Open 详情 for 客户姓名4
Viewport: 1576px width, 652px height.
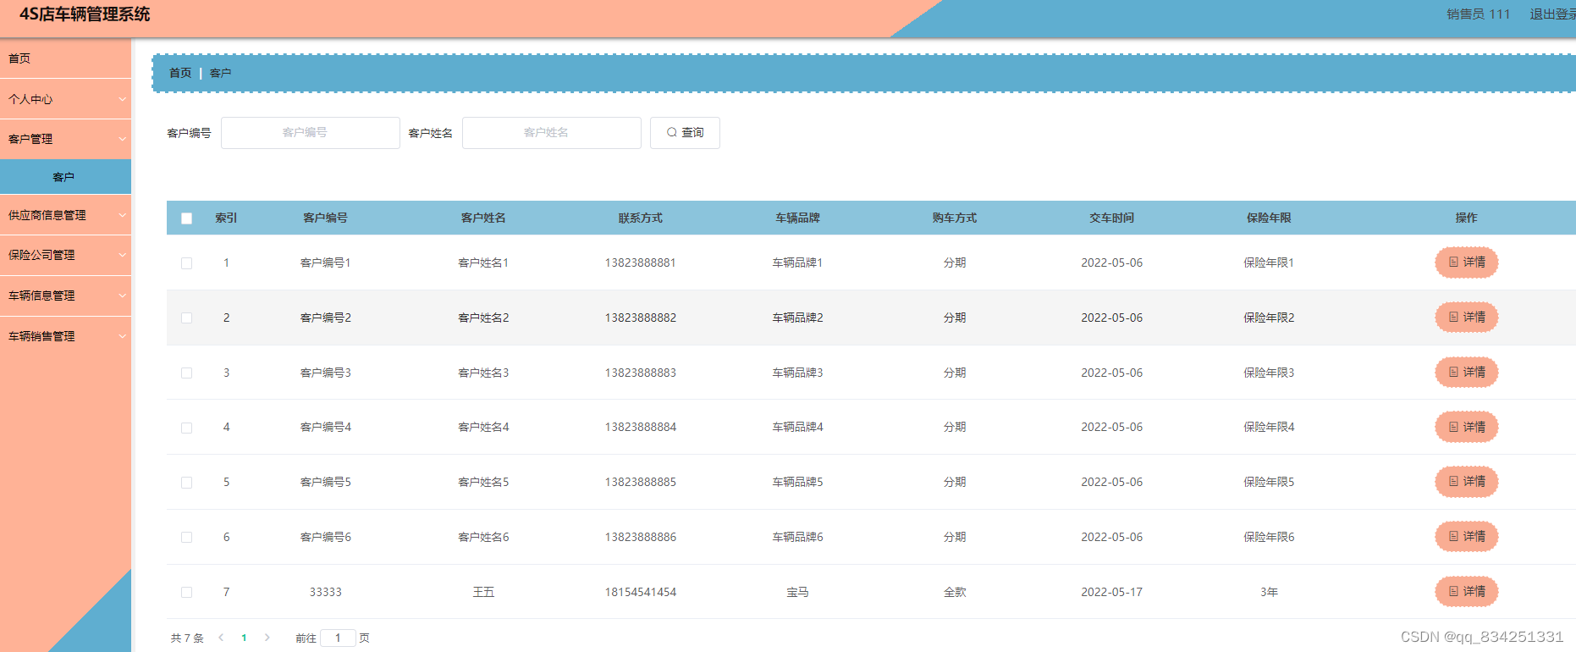pos(1466,428)
